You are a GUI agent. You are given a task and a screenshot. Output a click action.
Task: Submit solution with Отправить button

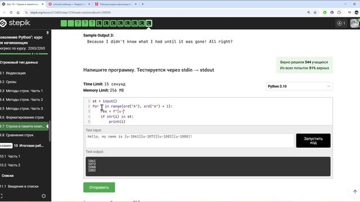coord(99,187)
